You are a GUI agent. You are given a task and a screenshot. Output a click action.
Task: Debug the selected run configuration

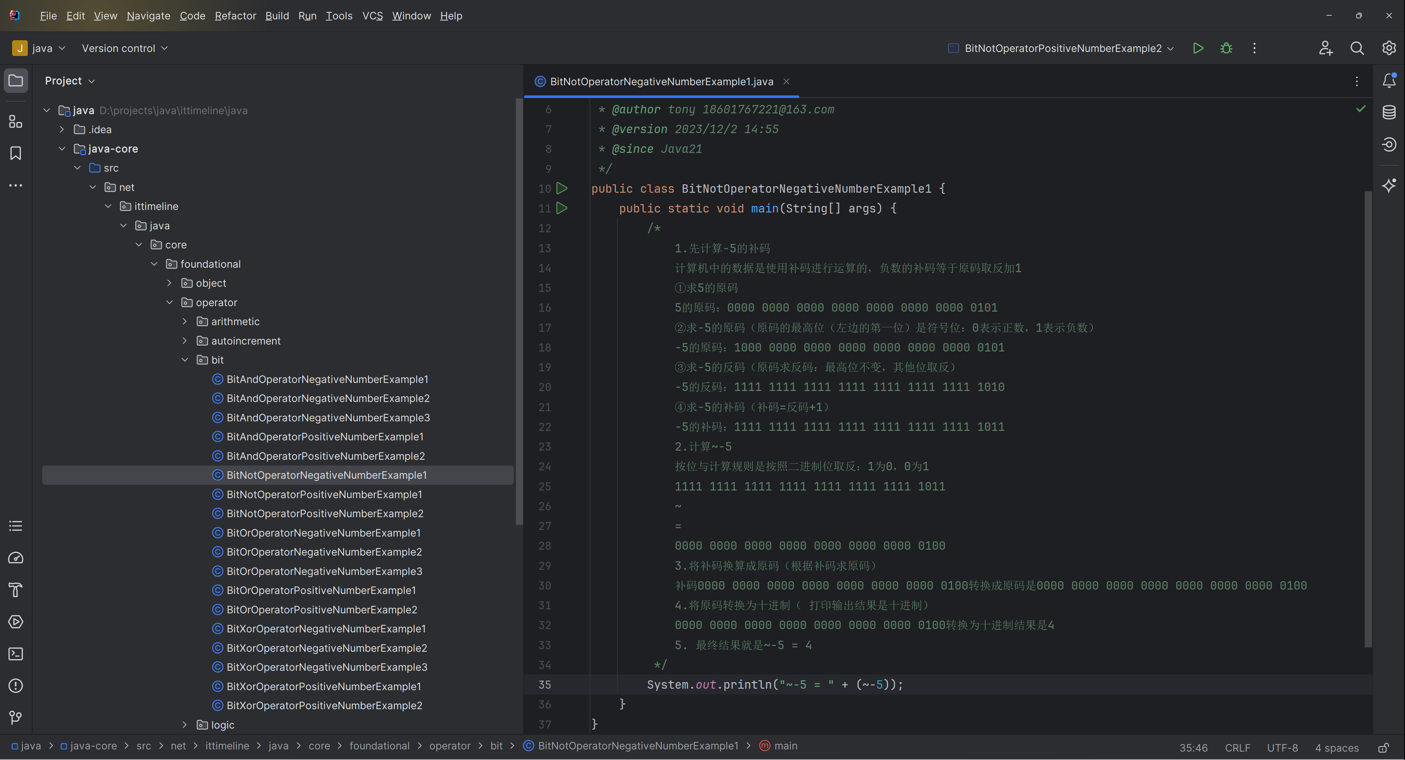coord(1226,48)
